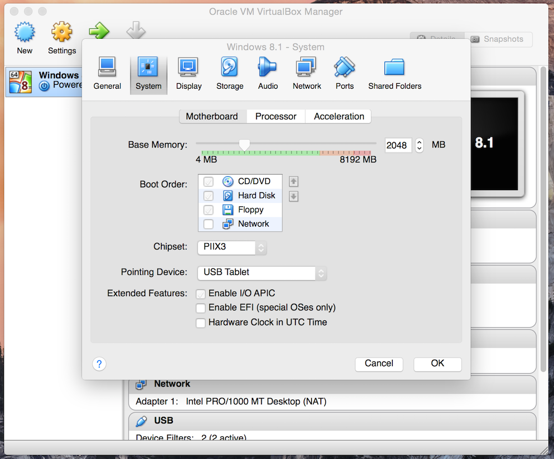The image size is (554, 459).
Task: Click the 8192 MB maximum memory label
Action: click(358, 160)
